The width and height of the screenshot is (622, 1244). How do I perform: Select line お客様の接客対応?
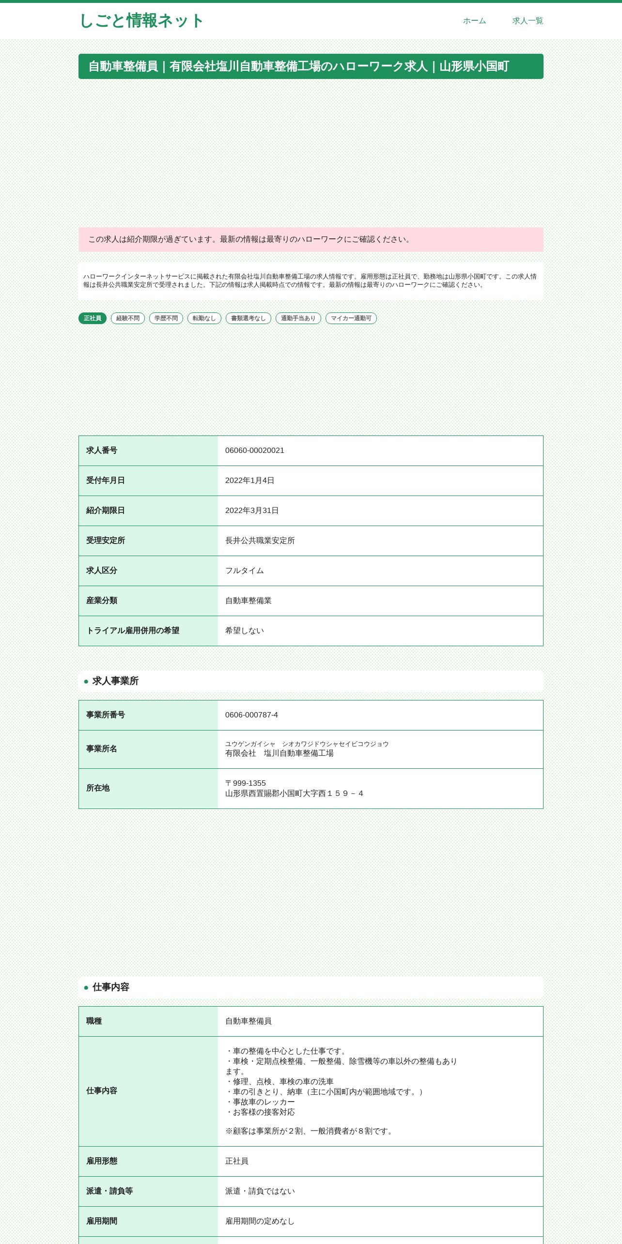260,1112
